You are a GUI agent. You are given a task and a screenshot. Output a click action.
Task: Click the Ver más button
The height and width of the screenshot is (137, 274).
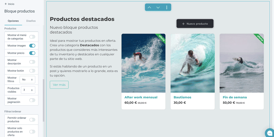coord(59,85)
